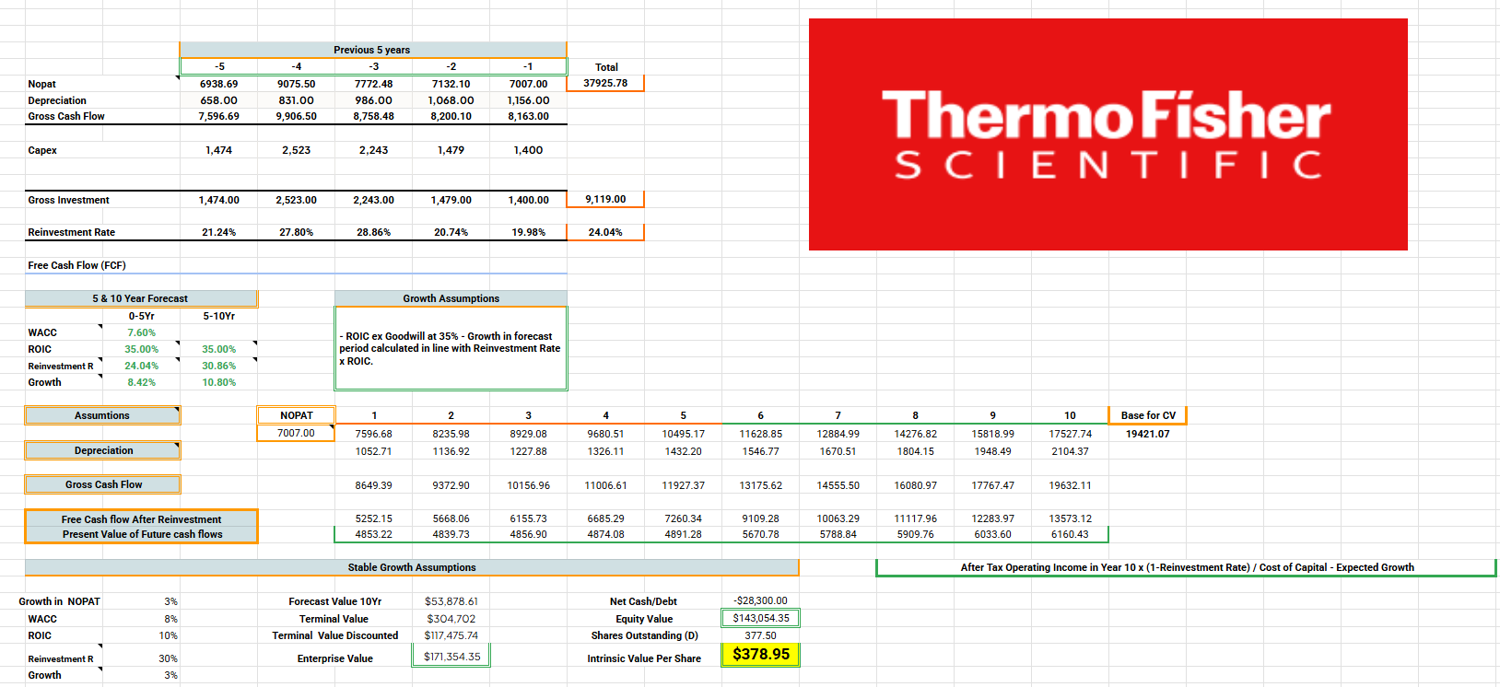Select the NOPAT header cell in orange box
Viewport: 1500px width, 687px height.
pos(296,415)
